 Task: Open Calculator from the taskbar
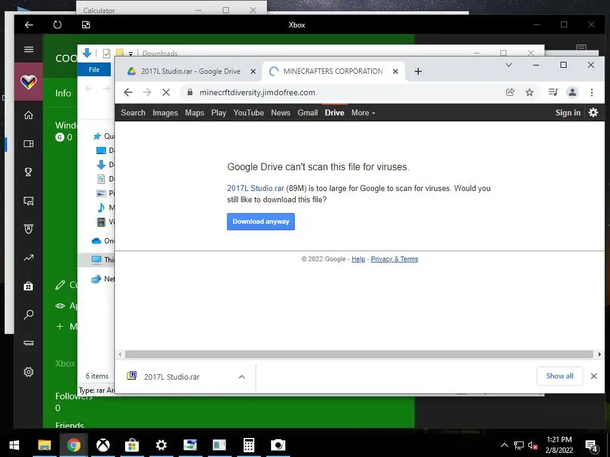point(248,445)
